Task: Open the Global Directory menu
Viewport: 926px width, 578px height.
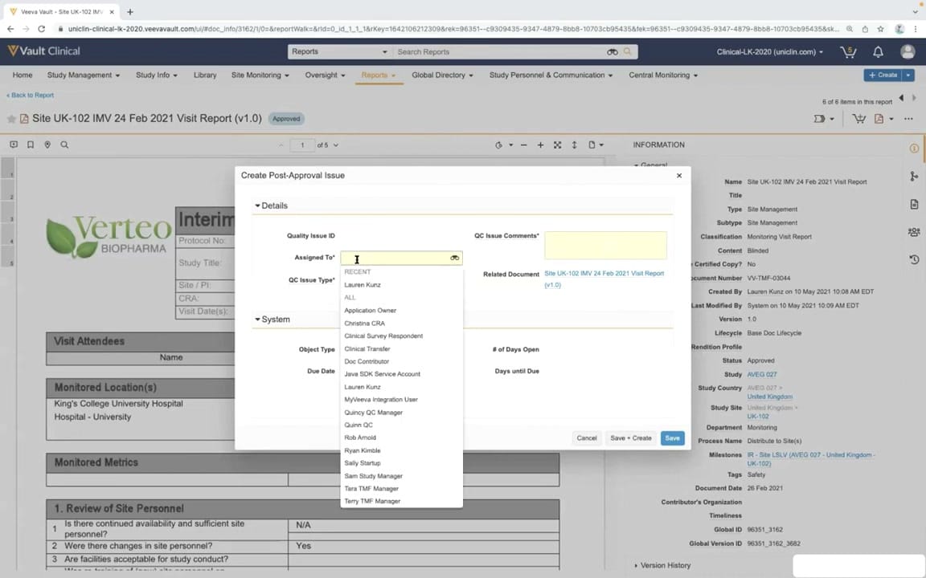Action: [442, 75]
